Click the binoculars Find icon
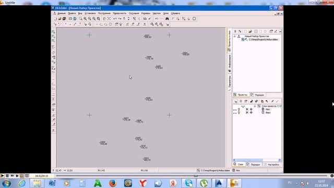 [167, 19]
